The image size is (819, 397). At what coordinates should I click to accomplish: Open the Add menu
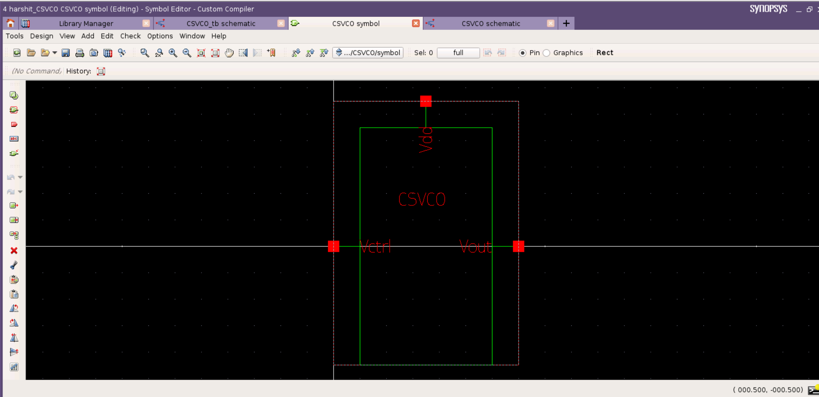click(88, 36)
